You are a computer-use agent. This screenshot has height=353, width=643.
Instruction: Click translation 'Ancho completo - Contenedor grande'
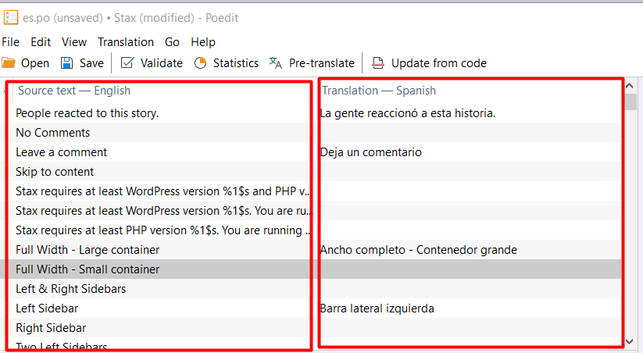[x=418, y=250]
